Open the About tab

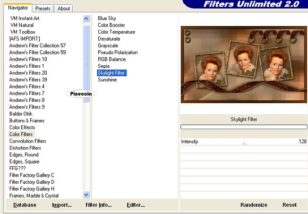(x=64, y=9)
